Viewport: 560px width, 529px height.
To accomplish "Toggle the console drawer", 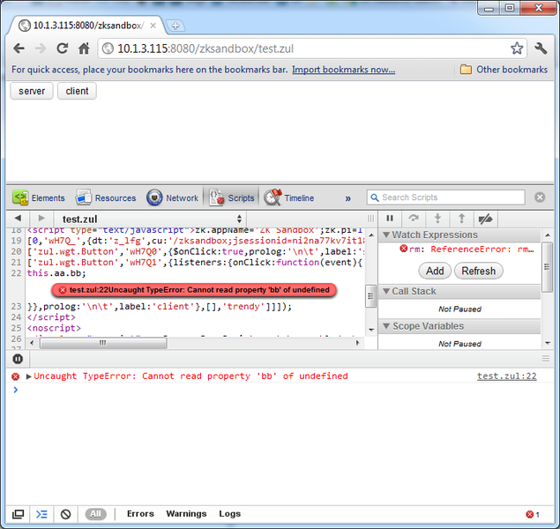I will click(x=41, y=514).
